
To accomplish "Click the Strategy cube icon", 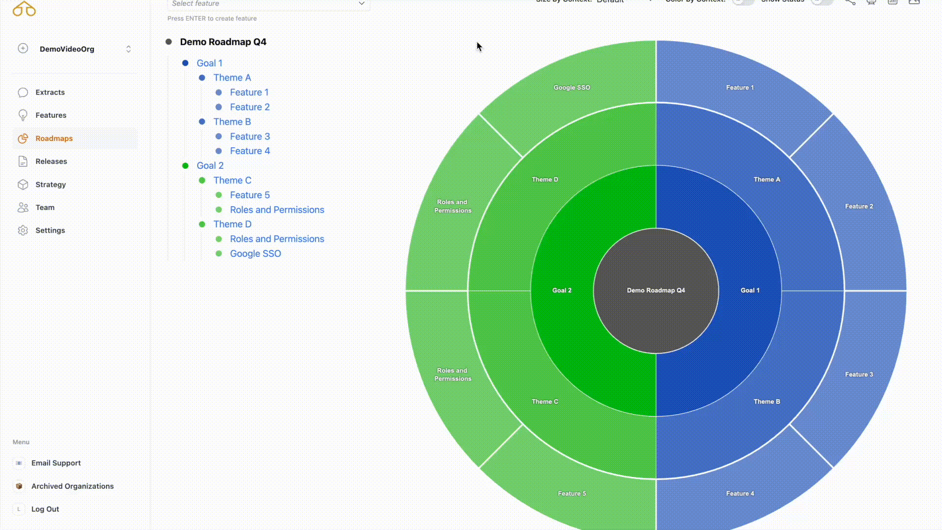I will (23, 185).
